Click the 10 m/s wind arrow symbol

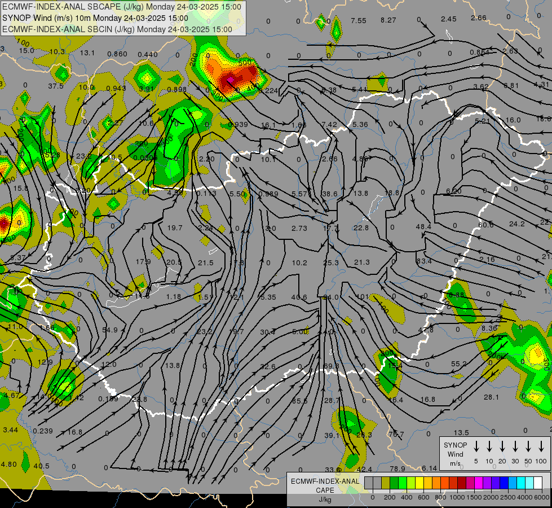489,446
